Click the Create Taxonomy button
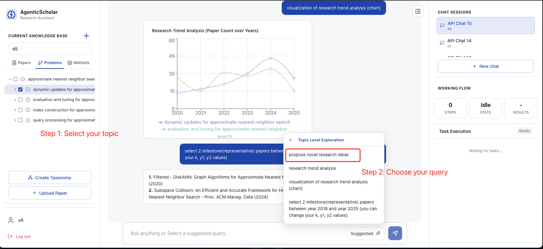 point(50,178)
